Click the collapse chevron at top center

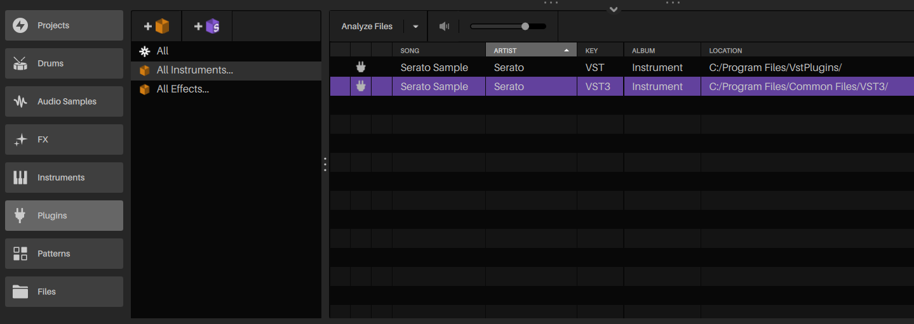tap(614, 10)
